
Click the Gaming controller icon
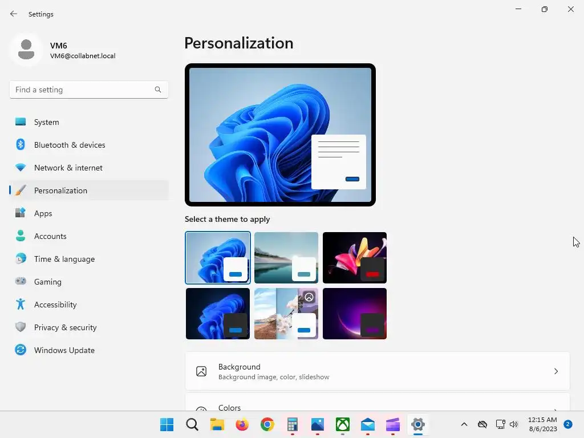[21, 281]
